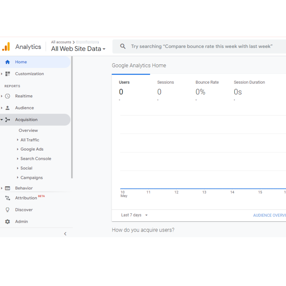
Task: Open the Social reports item
Action: [26, 168]
